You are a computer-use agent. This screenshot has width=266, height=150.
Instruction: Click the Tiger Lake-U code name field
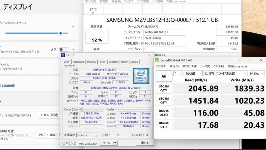(x=93, y=74)
